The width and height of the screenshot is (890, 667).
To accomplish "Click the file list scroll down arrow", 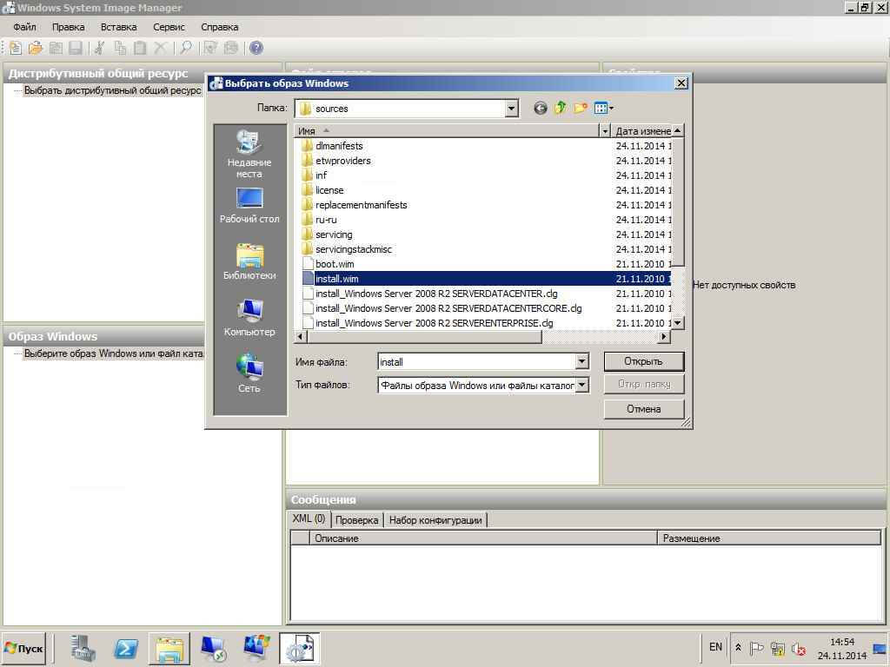I will (678, 323).
